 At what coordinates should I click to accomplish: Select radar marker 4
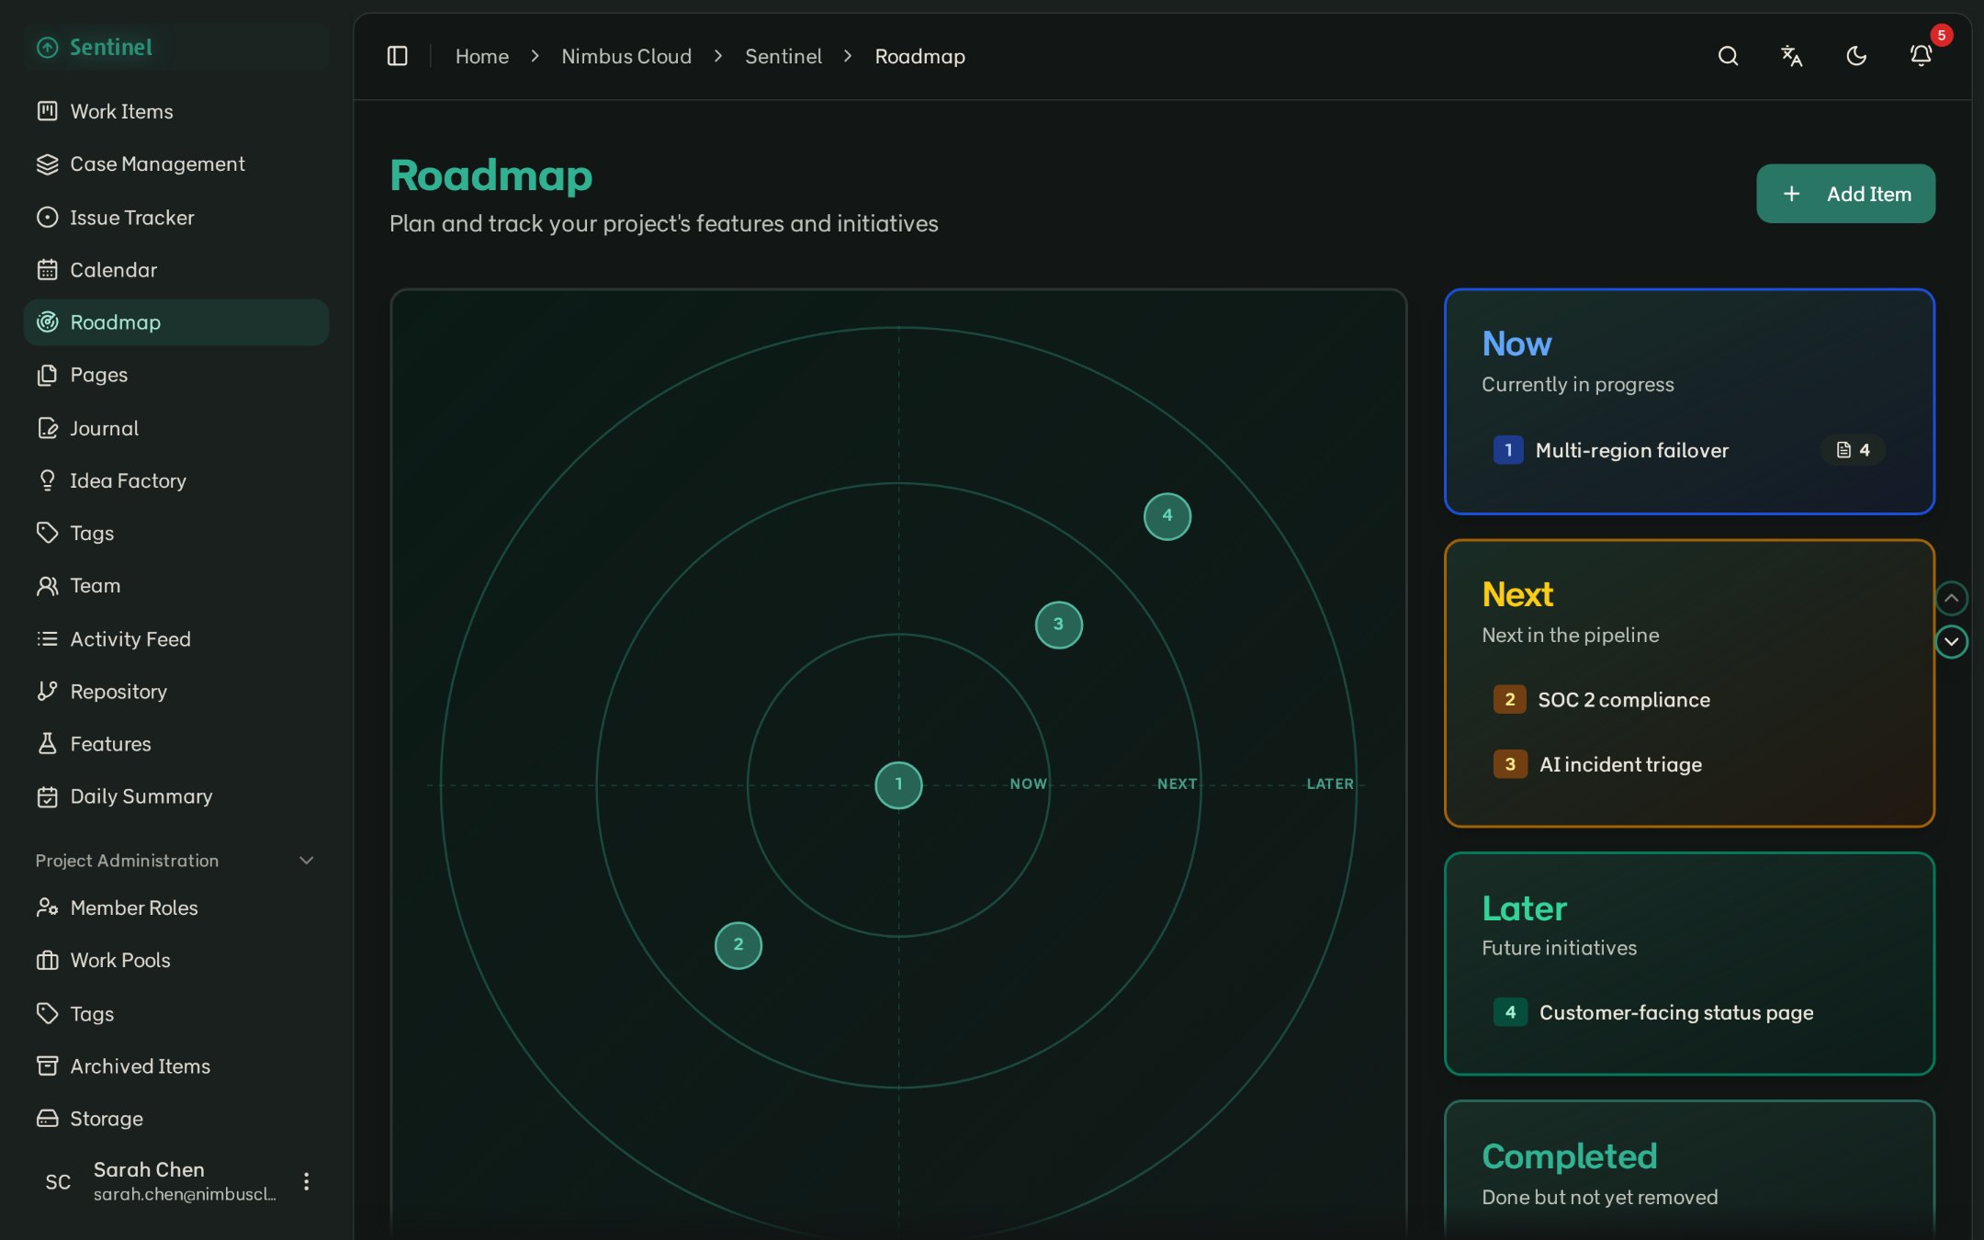tap(1167, 515)
